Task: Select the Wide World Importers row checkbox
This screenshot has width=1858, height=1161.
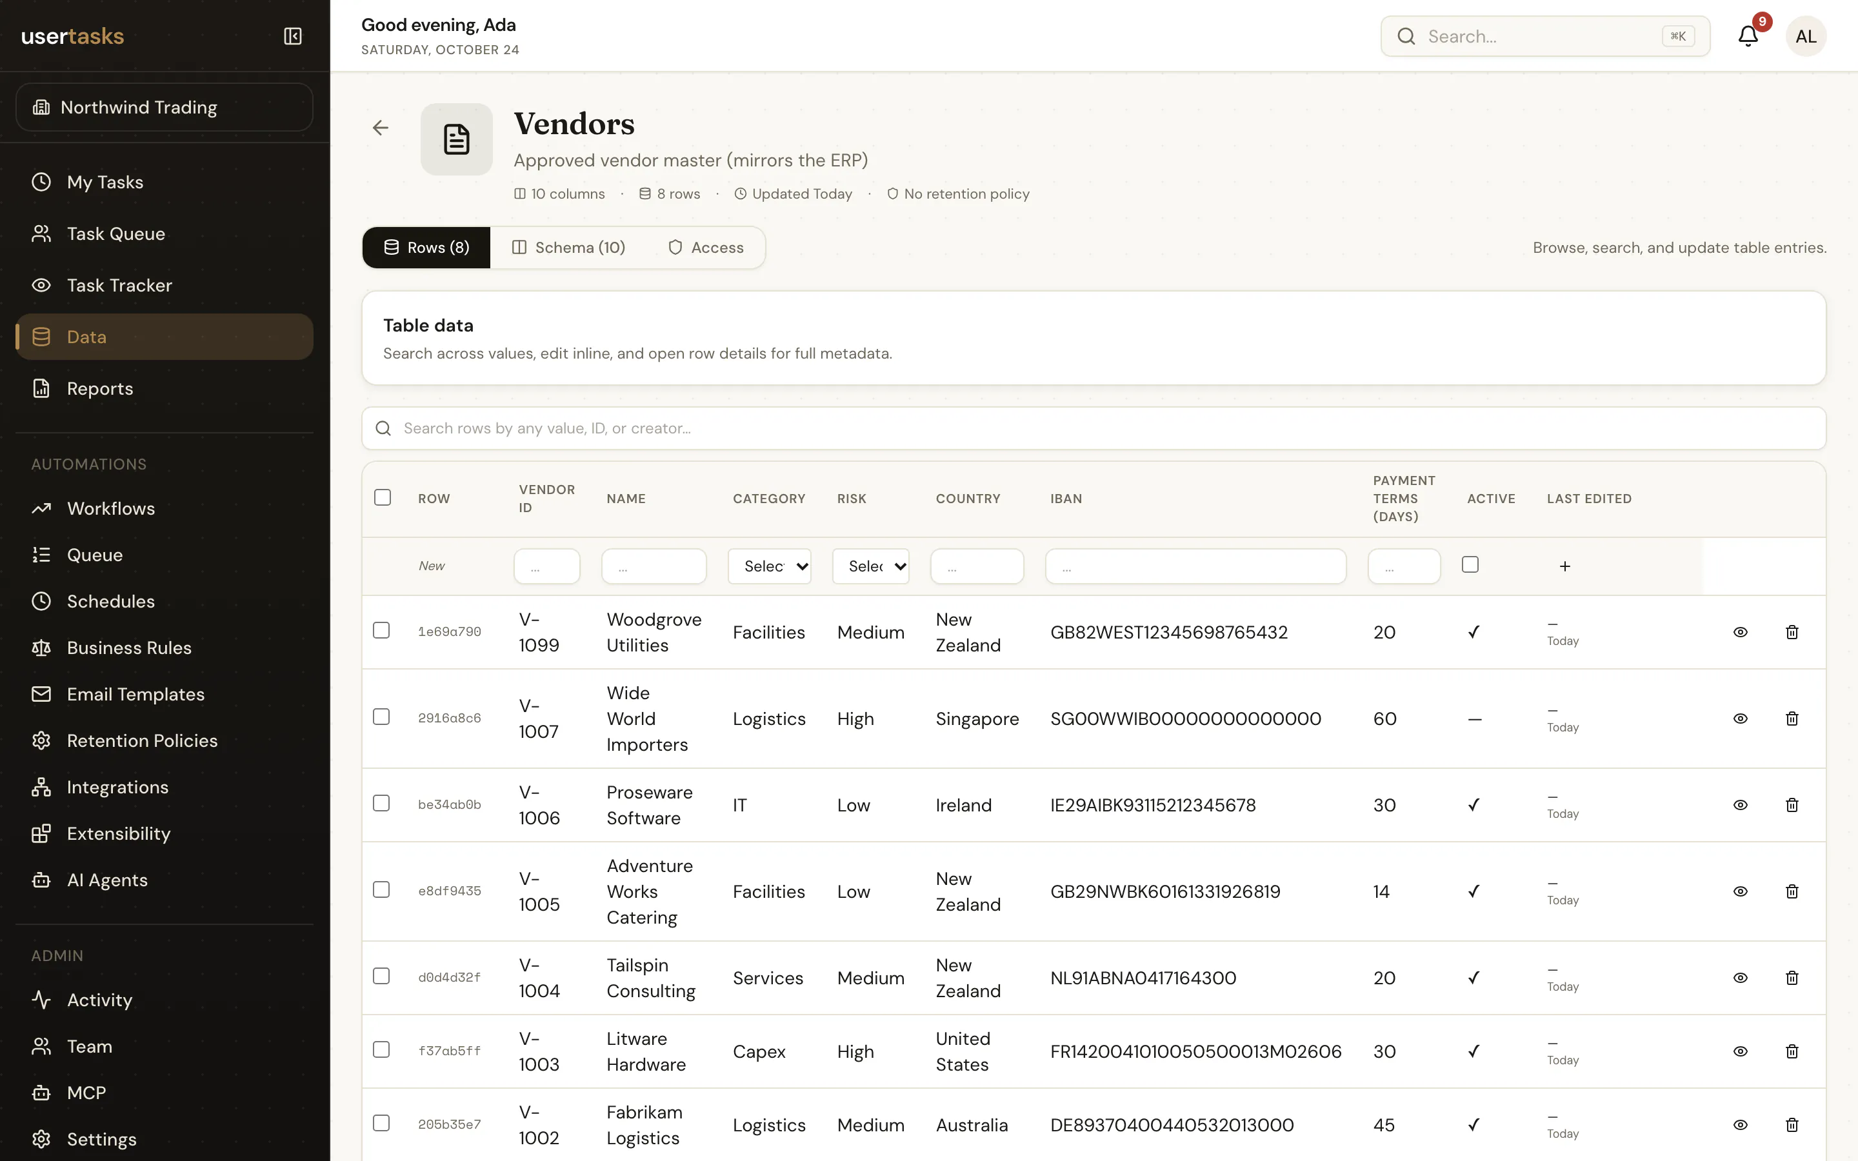Action: [381, 717]
